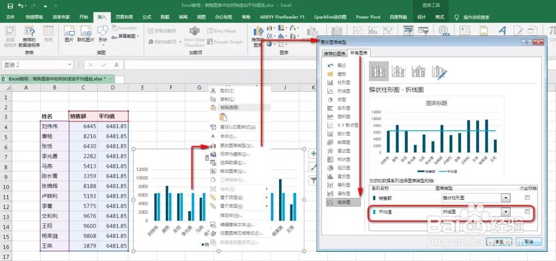Click 确定 (OK) button in dialog

(x=499, y=241)
